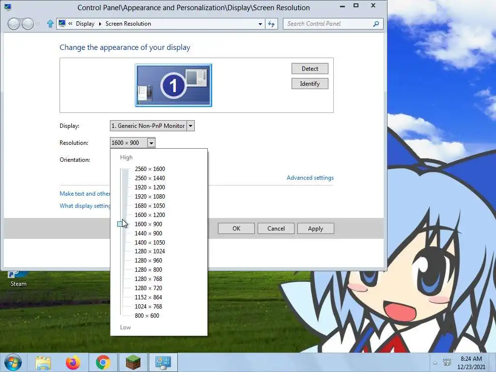496x372 pixels.
Task: Click the Detect button
Action: click(310, 69)
